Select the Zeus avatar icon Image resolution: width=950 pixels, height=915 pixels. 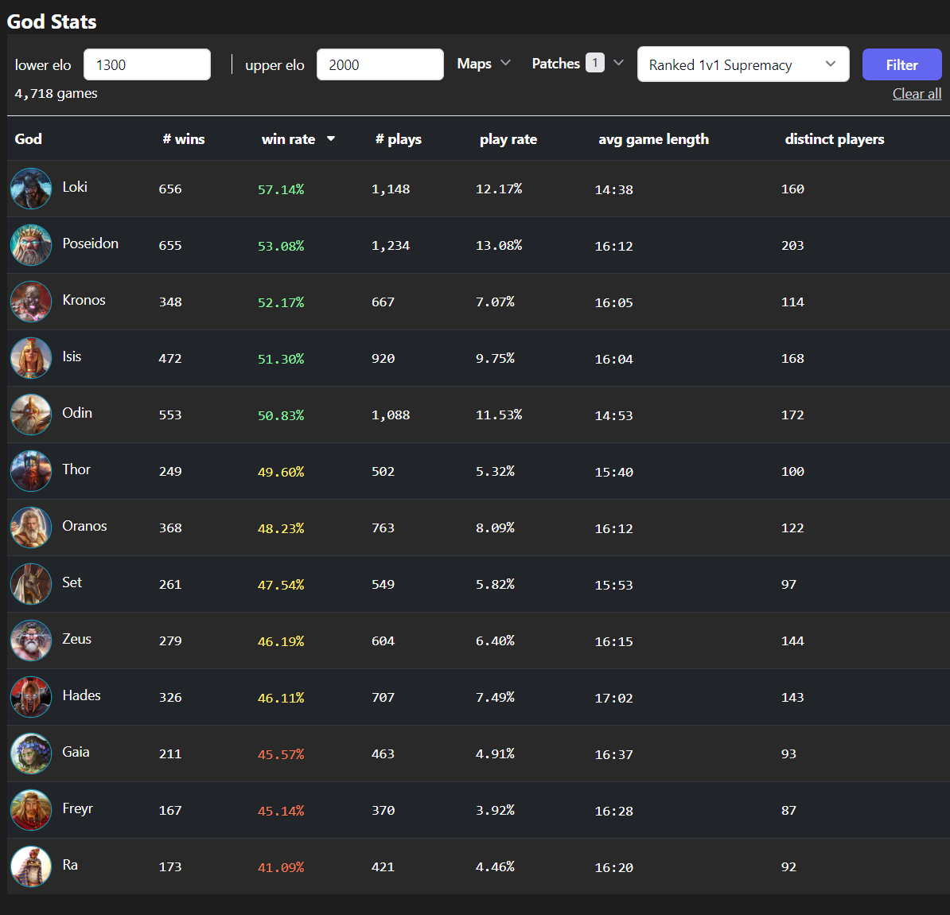[31, 640]
